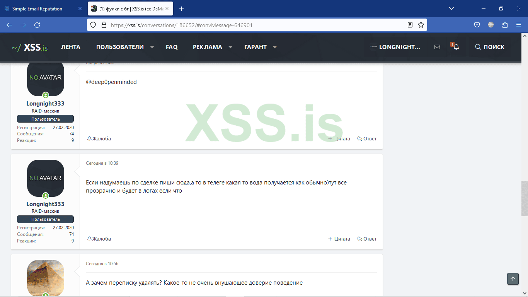
Task: Click the Реакции count 9 in 10:39 post
Action: [73, 241]
